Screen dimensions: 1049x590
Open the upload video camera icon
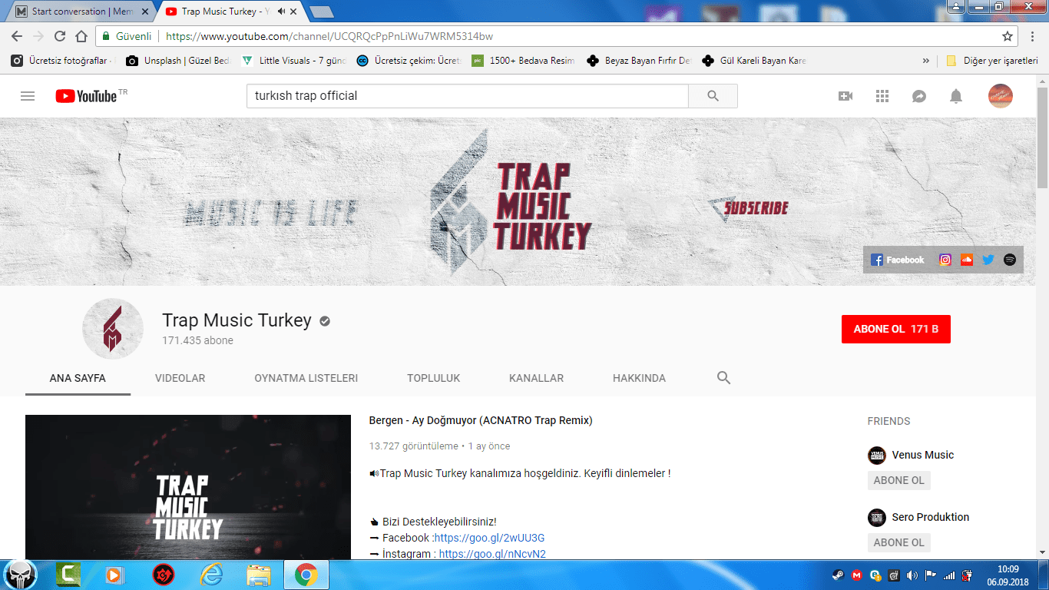pos(845,96)
